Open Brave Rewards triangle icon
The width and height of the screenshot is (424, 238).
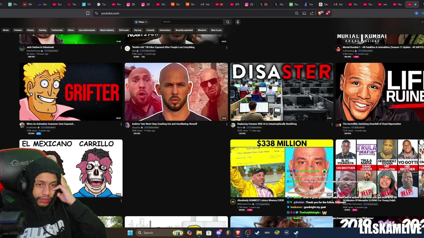[328, 13]
